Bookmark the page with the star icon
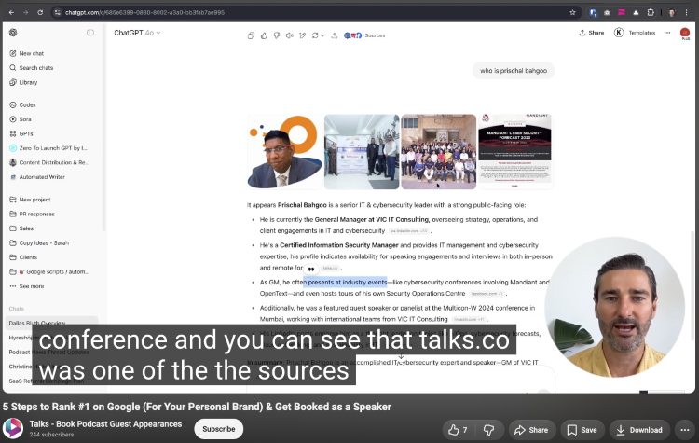 tap(572, 12)
